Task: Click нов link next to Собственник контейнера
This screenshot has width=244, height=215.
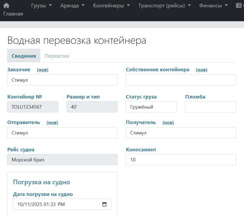Action: [201, 70]
